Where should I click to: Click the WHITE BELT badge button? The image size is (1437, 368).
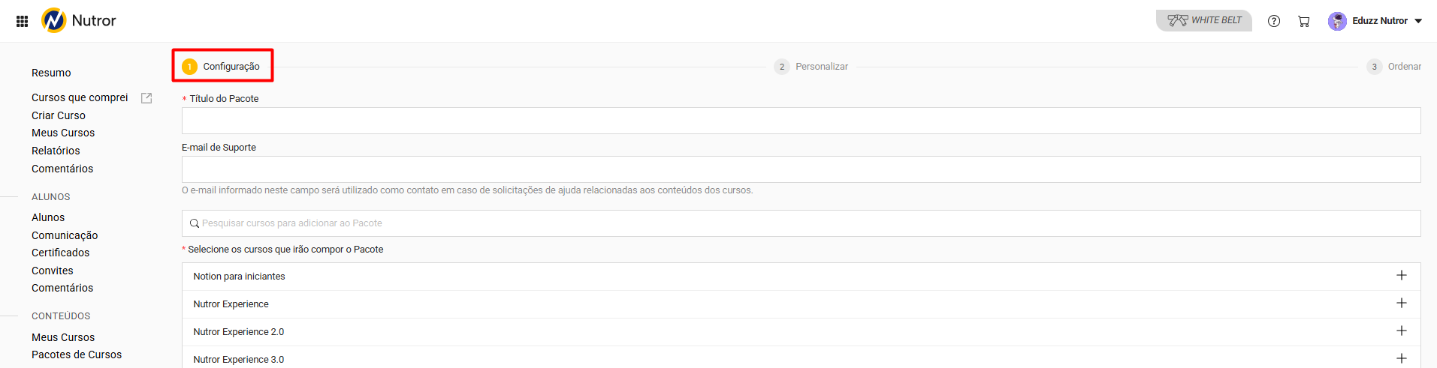click(1204, 20)
